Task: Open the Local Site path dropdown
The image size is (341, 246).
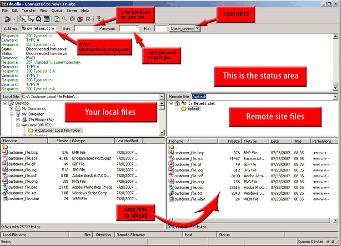Action: (x=162, y=96)
